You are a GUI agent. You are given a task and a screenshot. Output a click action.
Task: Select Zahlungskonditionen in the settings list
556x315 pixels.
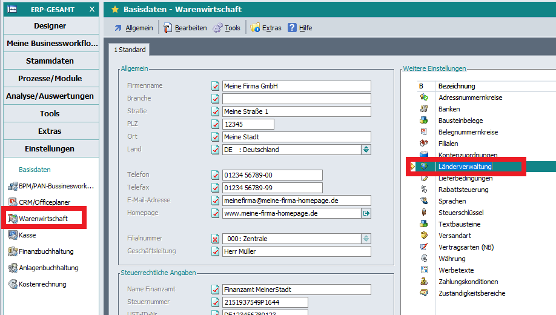(x=468, y=282)
